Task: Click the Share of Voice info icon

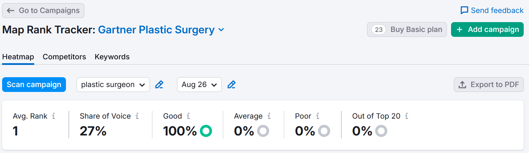Action: (x=137, y=116)
